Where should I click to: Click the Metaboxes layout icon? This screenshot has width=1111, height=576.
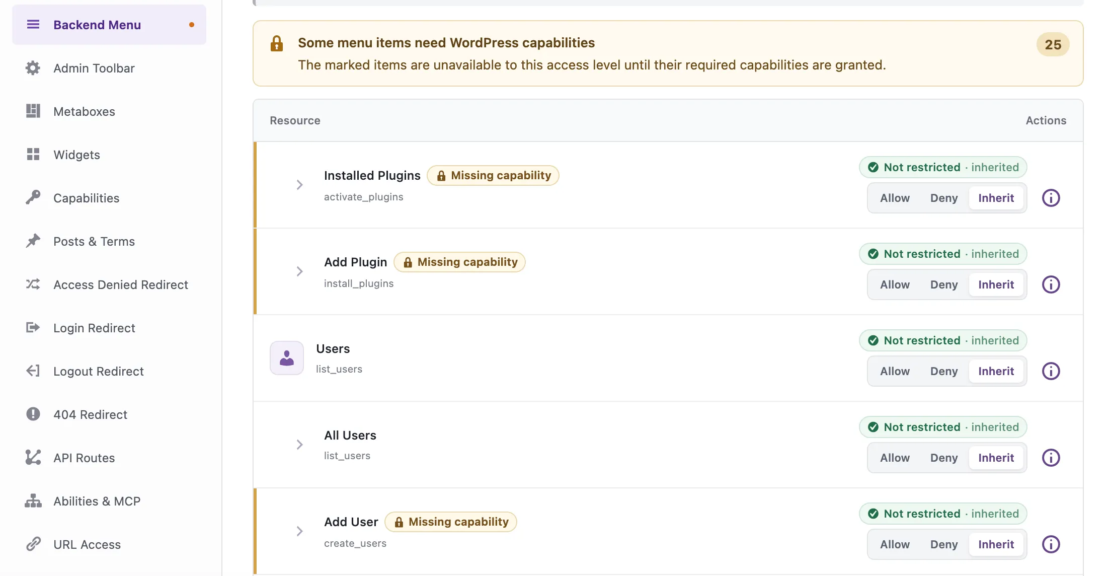tap(33, 111)
